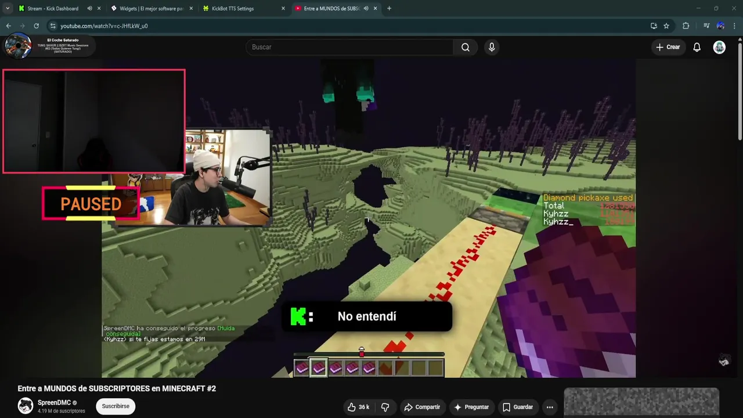Start voice search with the microphone
Viewport: 743px width, 418px height.
pyautogui.click(x=492, y=47)
